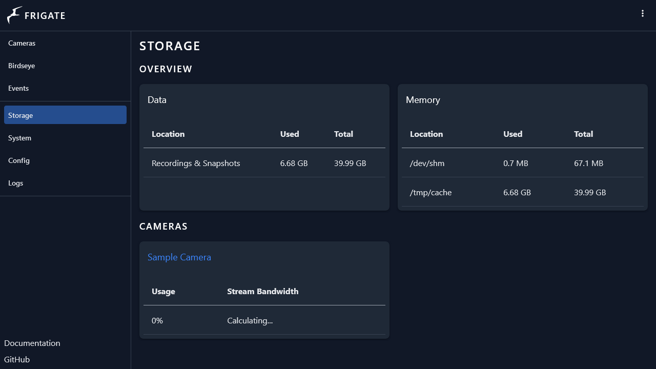Click the Recordings & Snapshots row
Image resolution: width=656 pixels, height=369 pixels.
point(196,163)
